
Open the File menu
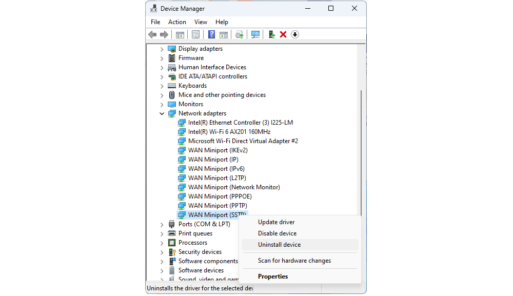tap(155, 22)
